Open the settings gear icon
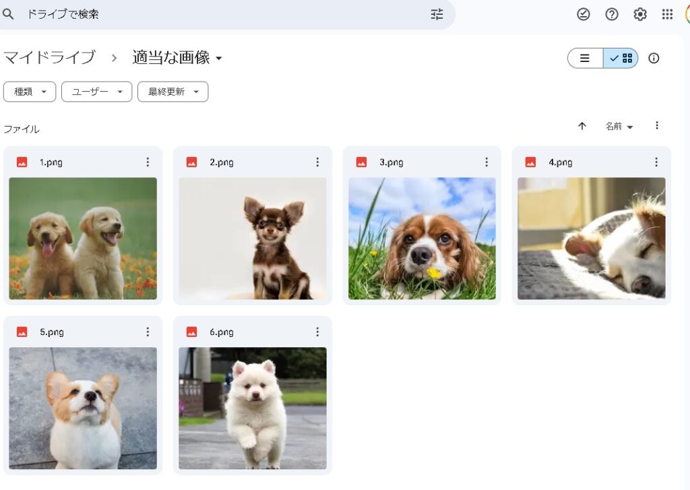 tap(639, 14)
